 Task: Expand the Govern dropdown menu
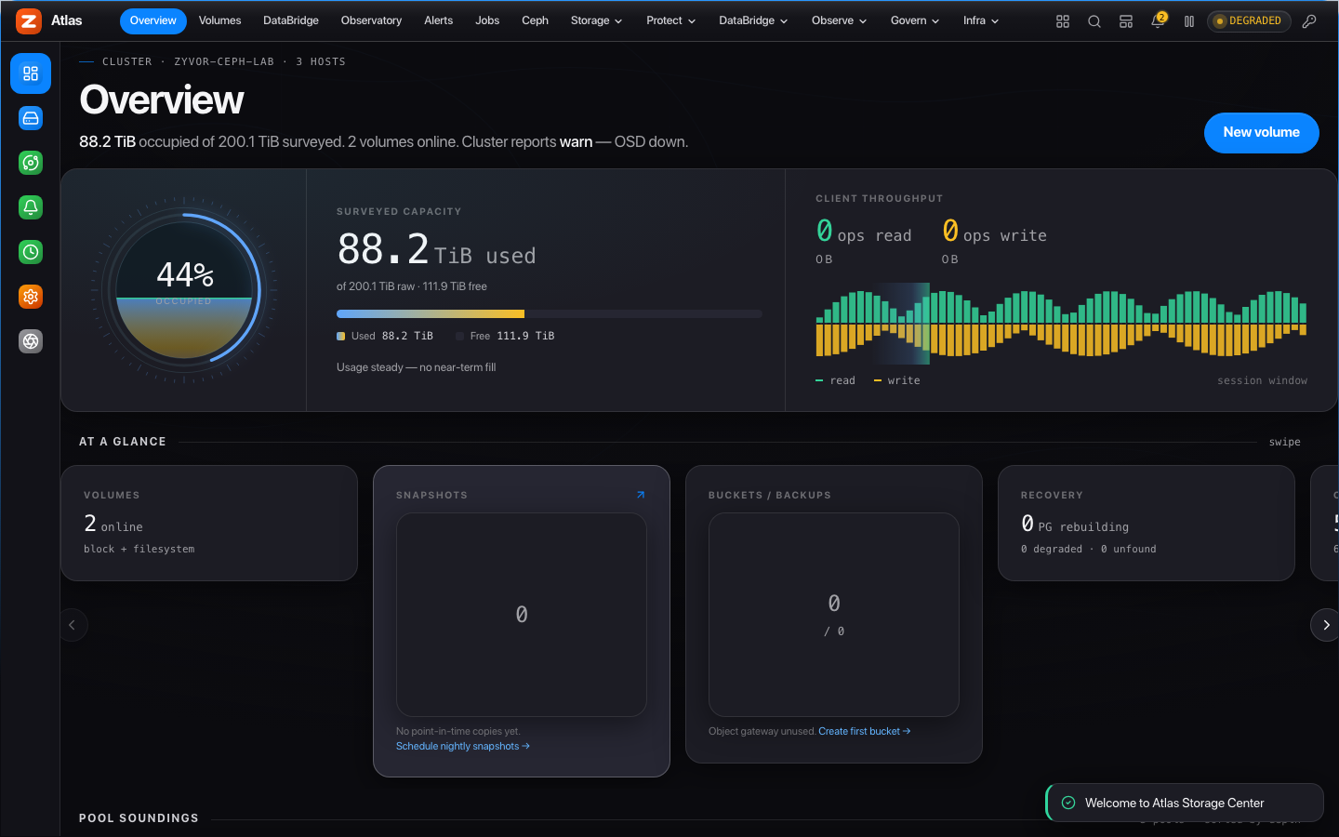(x=915, y=20)
